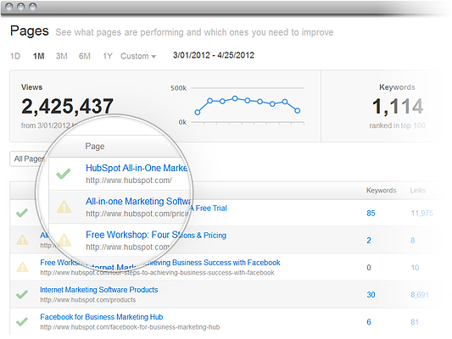
Task: Click warning icon beside Facebook workshop page
Action: [22, 267]
